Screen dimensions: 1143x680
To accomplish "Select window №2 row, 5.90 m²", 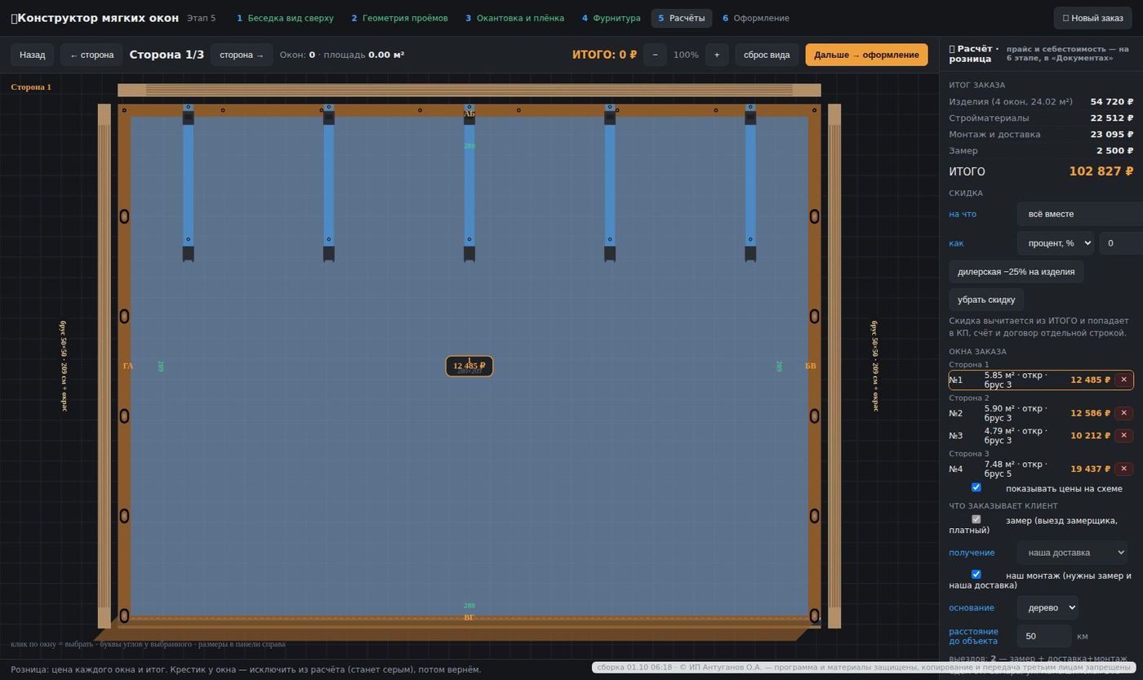I will coord(1041,413).
